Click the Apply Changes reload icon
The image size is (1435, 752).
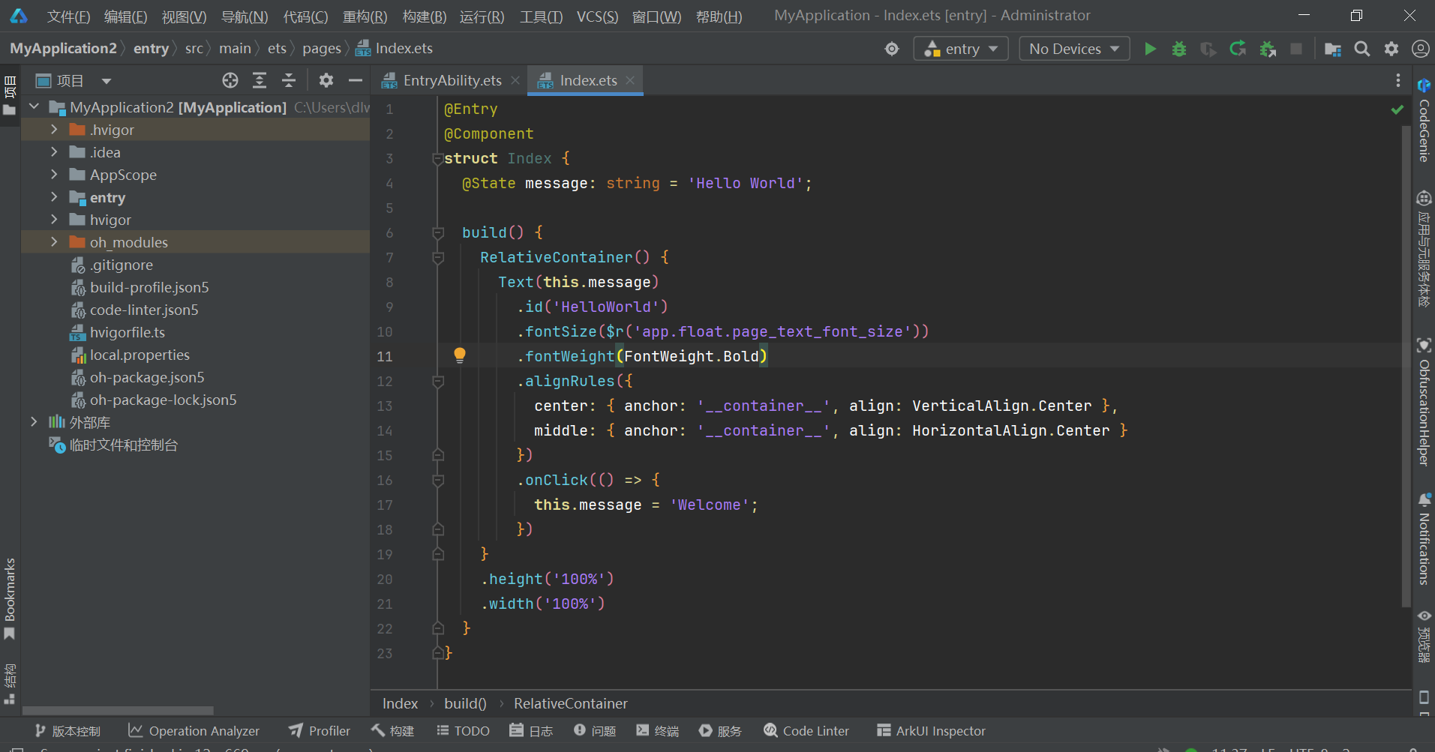pyautogui.click(x=1238, y=49)
